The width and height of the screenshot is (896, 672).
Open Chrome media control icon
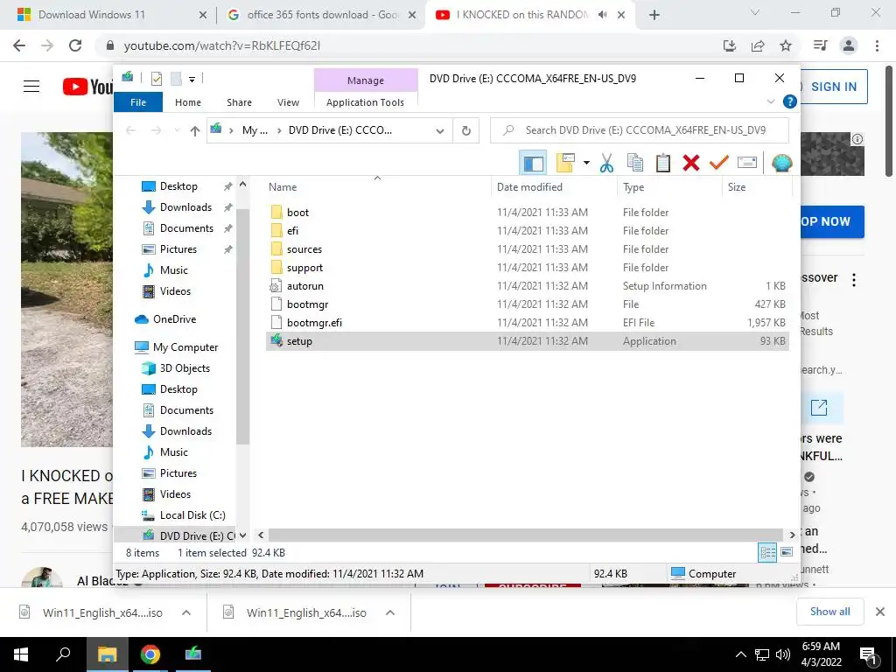point(821,45)
